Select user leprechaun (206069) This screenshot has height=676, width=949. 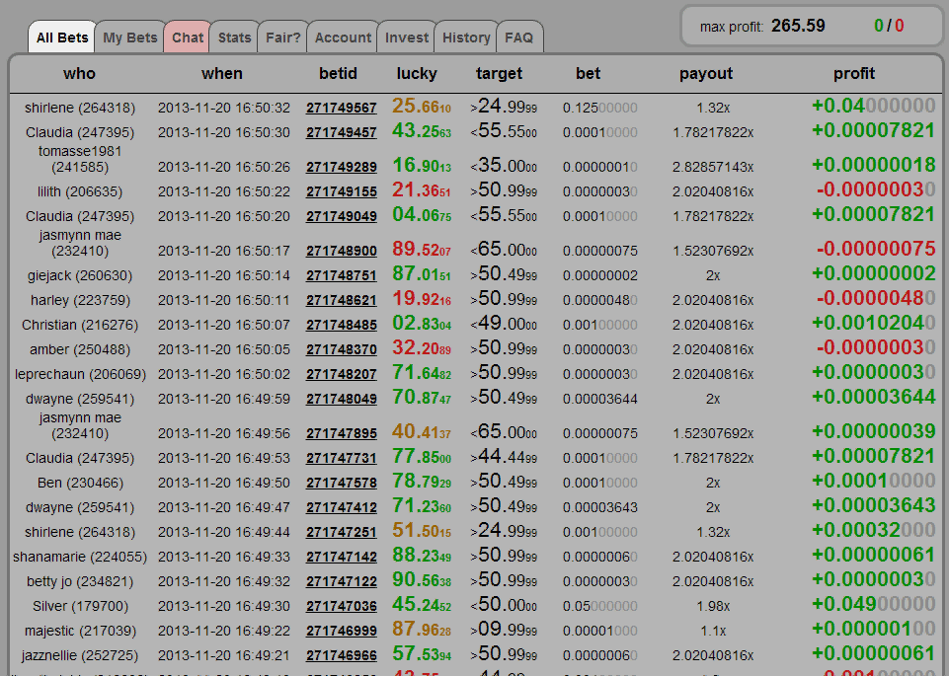click(80, 374)
